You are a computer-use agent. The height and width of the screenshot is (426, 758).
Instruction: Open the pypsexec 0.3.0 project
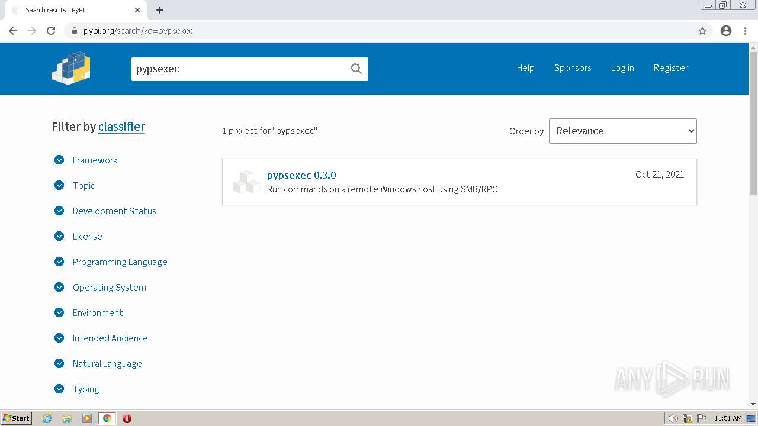(x=301, y=175)
